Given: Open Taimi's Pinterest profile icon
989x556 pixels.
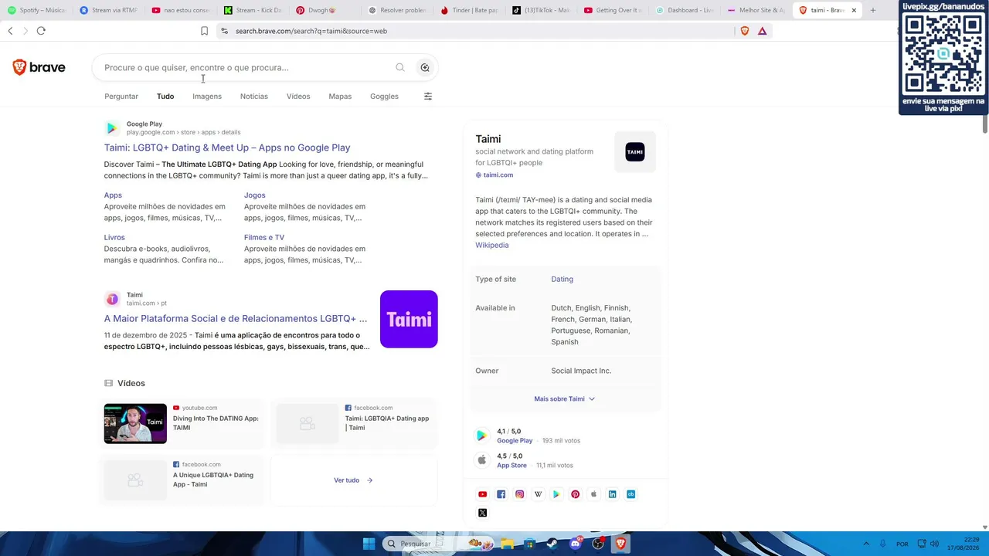Looking at the screenshot, I should point(576,494).
